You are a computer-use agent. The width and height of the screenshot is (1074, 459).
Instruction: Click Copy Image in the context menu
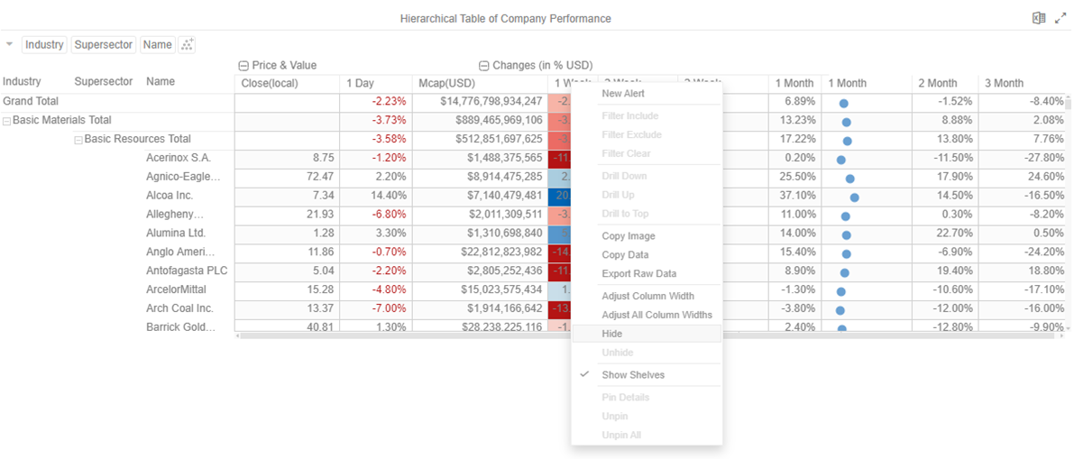[x=629, y=236]
